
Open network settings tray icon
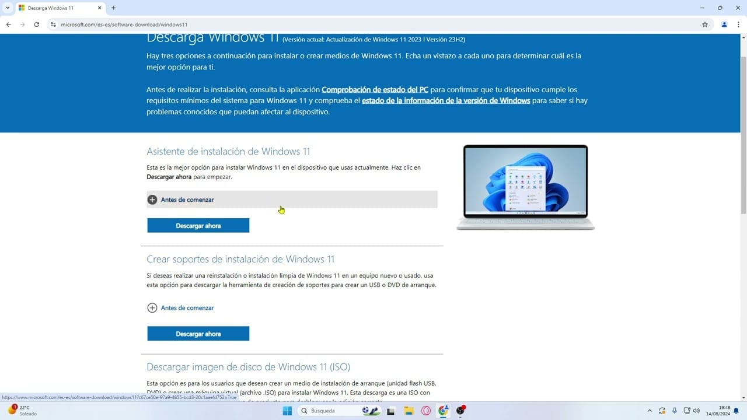[687, 411]
